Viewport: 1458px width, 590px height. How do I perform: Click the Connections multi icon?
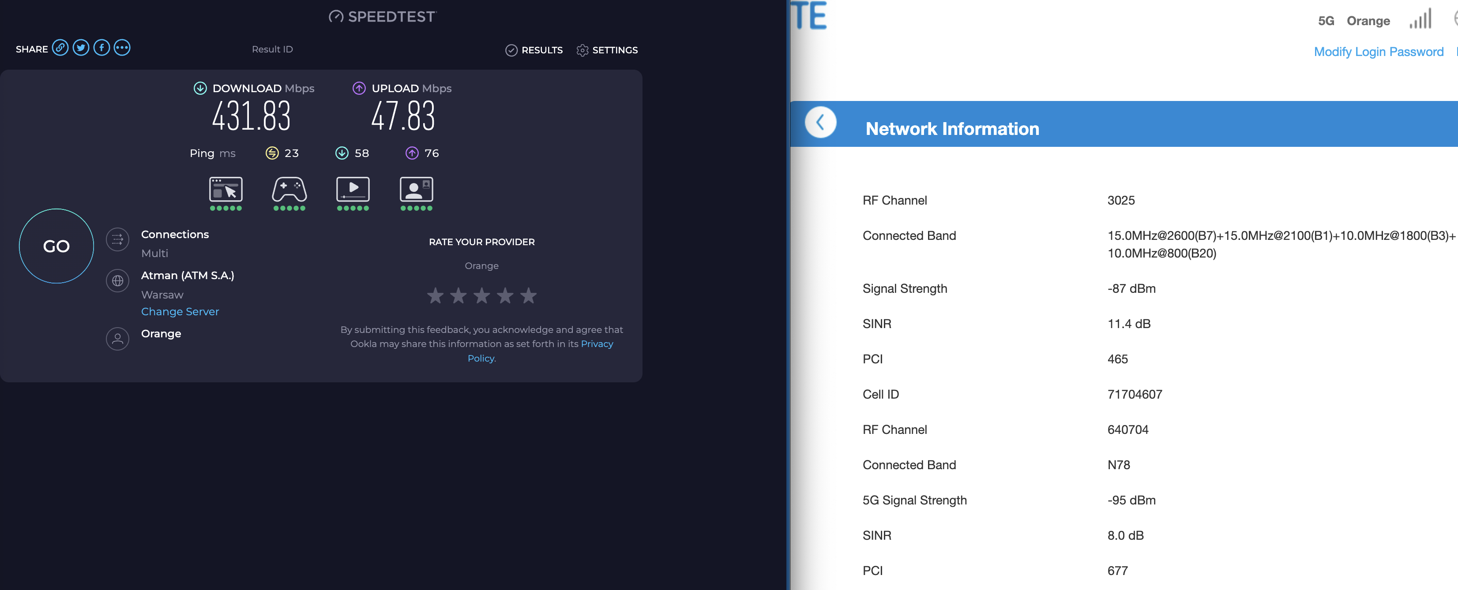[x=118, y=240]
